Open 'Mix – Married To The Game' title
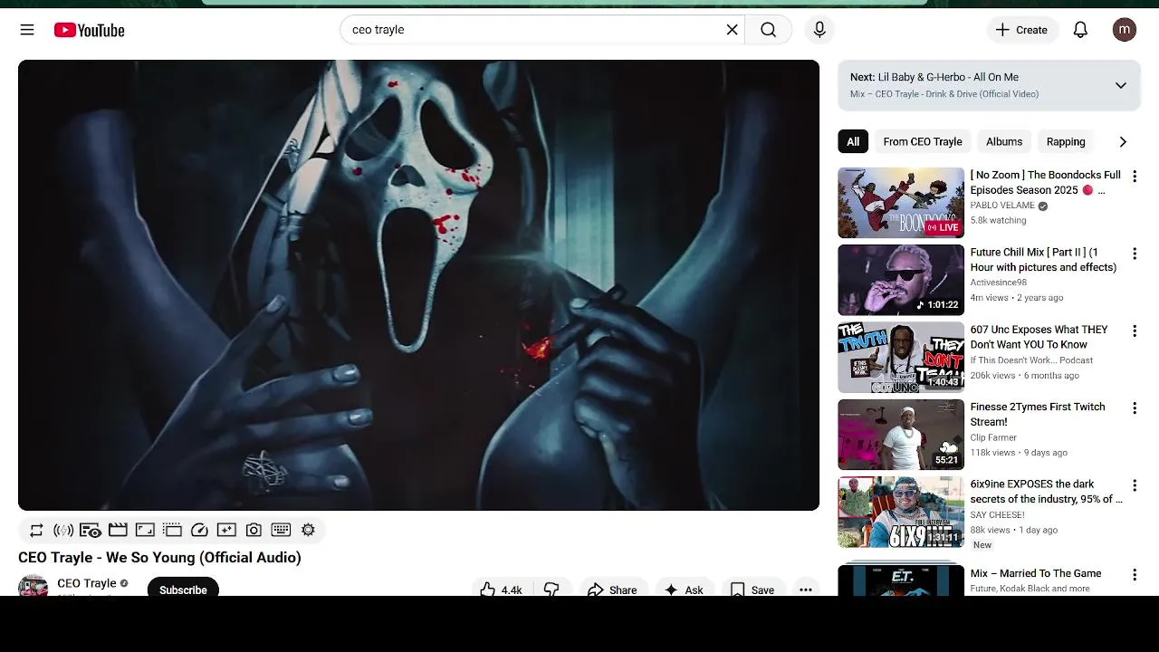 (x=1036, y=573)
